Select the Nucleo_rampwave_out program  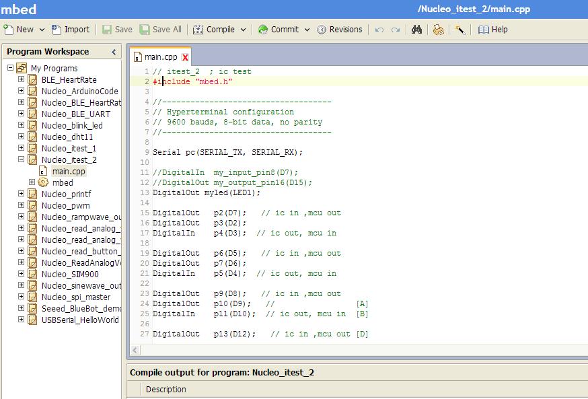(81, 217)
